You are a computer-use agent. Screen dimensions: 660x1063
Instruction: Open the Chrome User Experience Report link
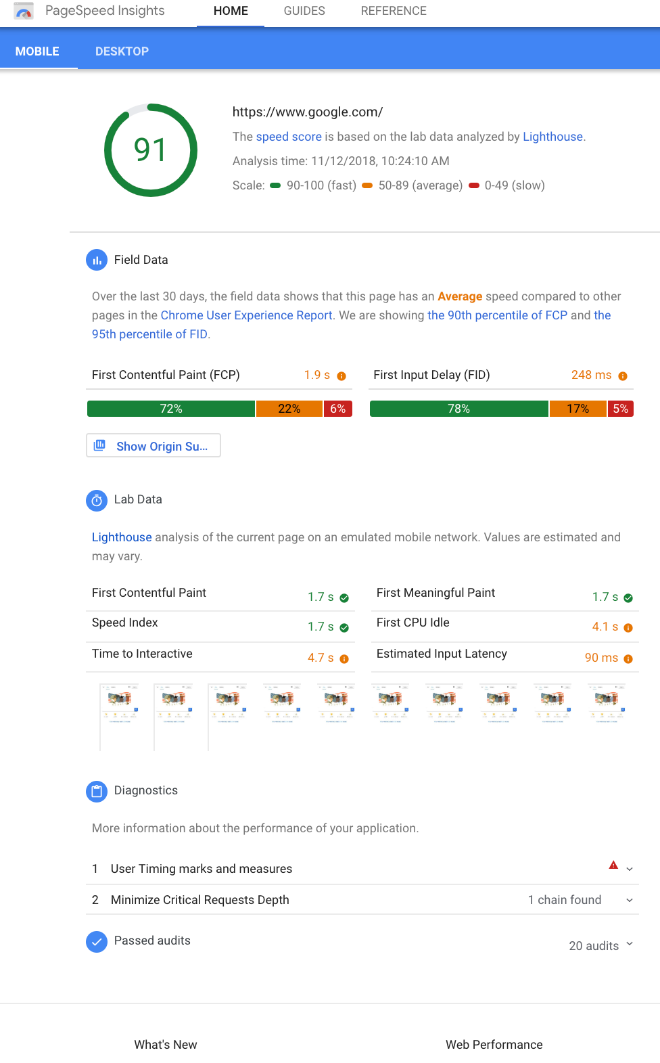coord(246,315)
